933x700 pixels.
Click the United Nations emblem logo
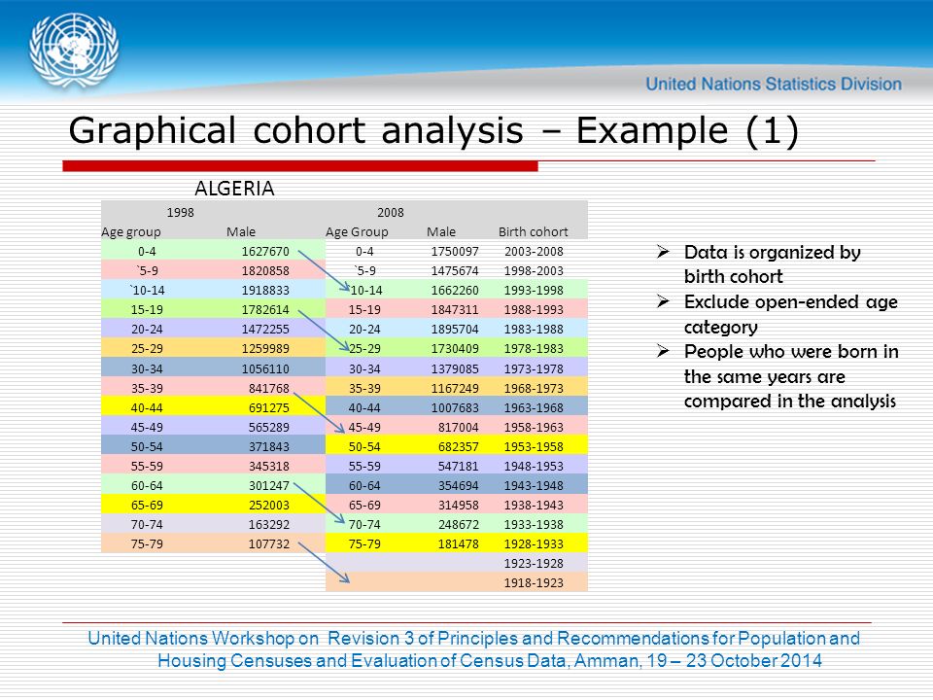click(x=74, y=51)
